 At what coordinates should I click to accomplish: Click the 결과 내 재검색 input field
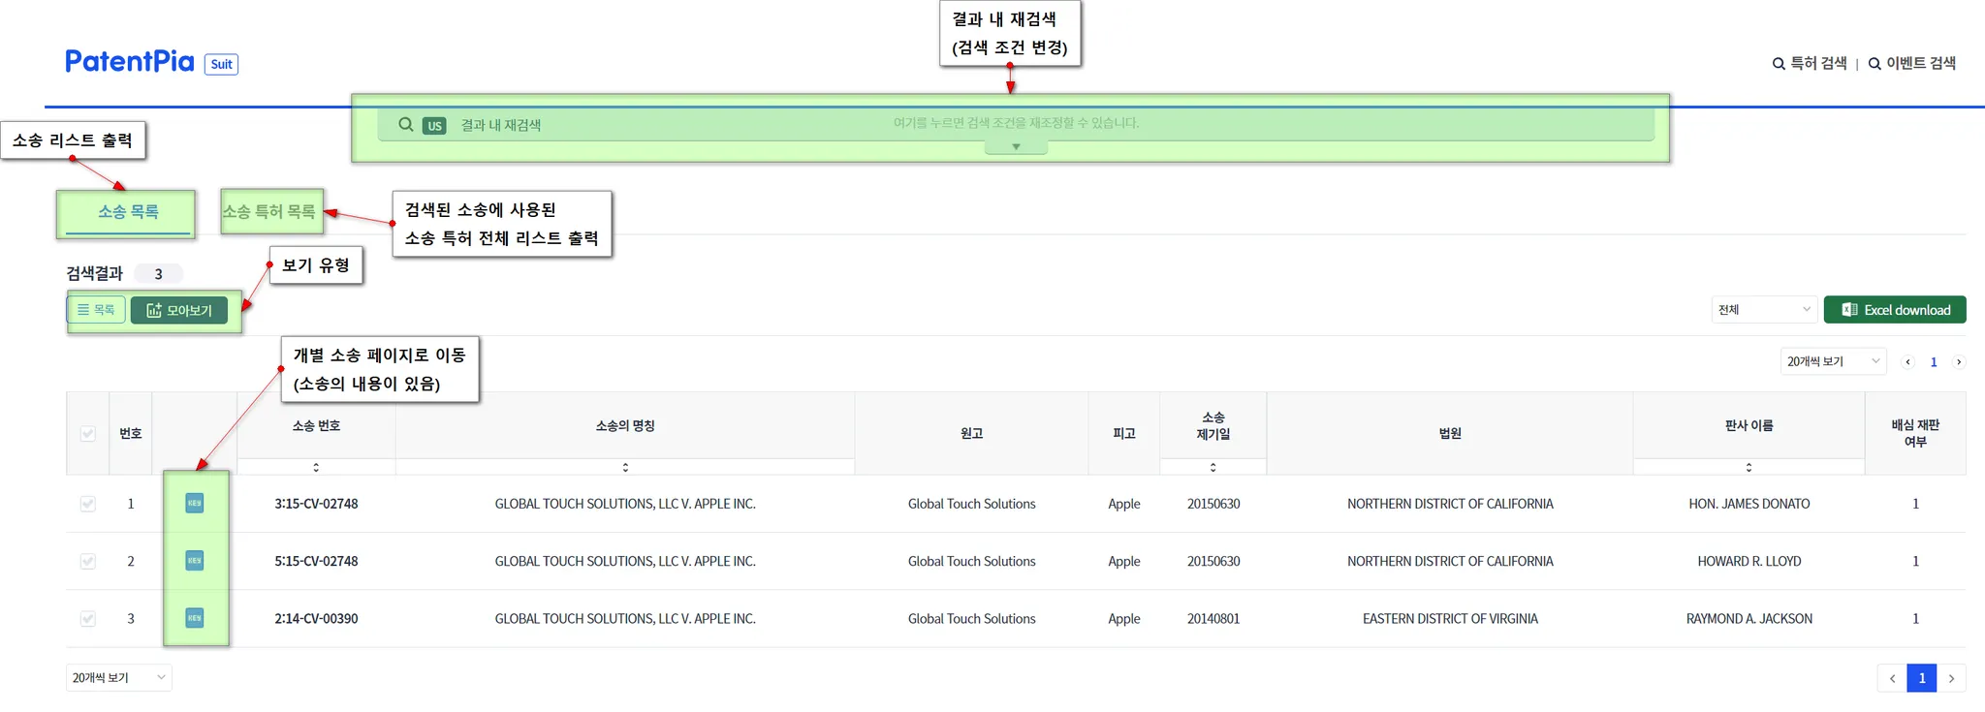[1016, 125]
